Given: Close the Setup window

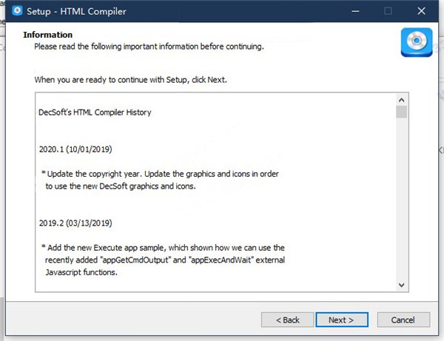Looking at the screenshot, I should (421, 11).
